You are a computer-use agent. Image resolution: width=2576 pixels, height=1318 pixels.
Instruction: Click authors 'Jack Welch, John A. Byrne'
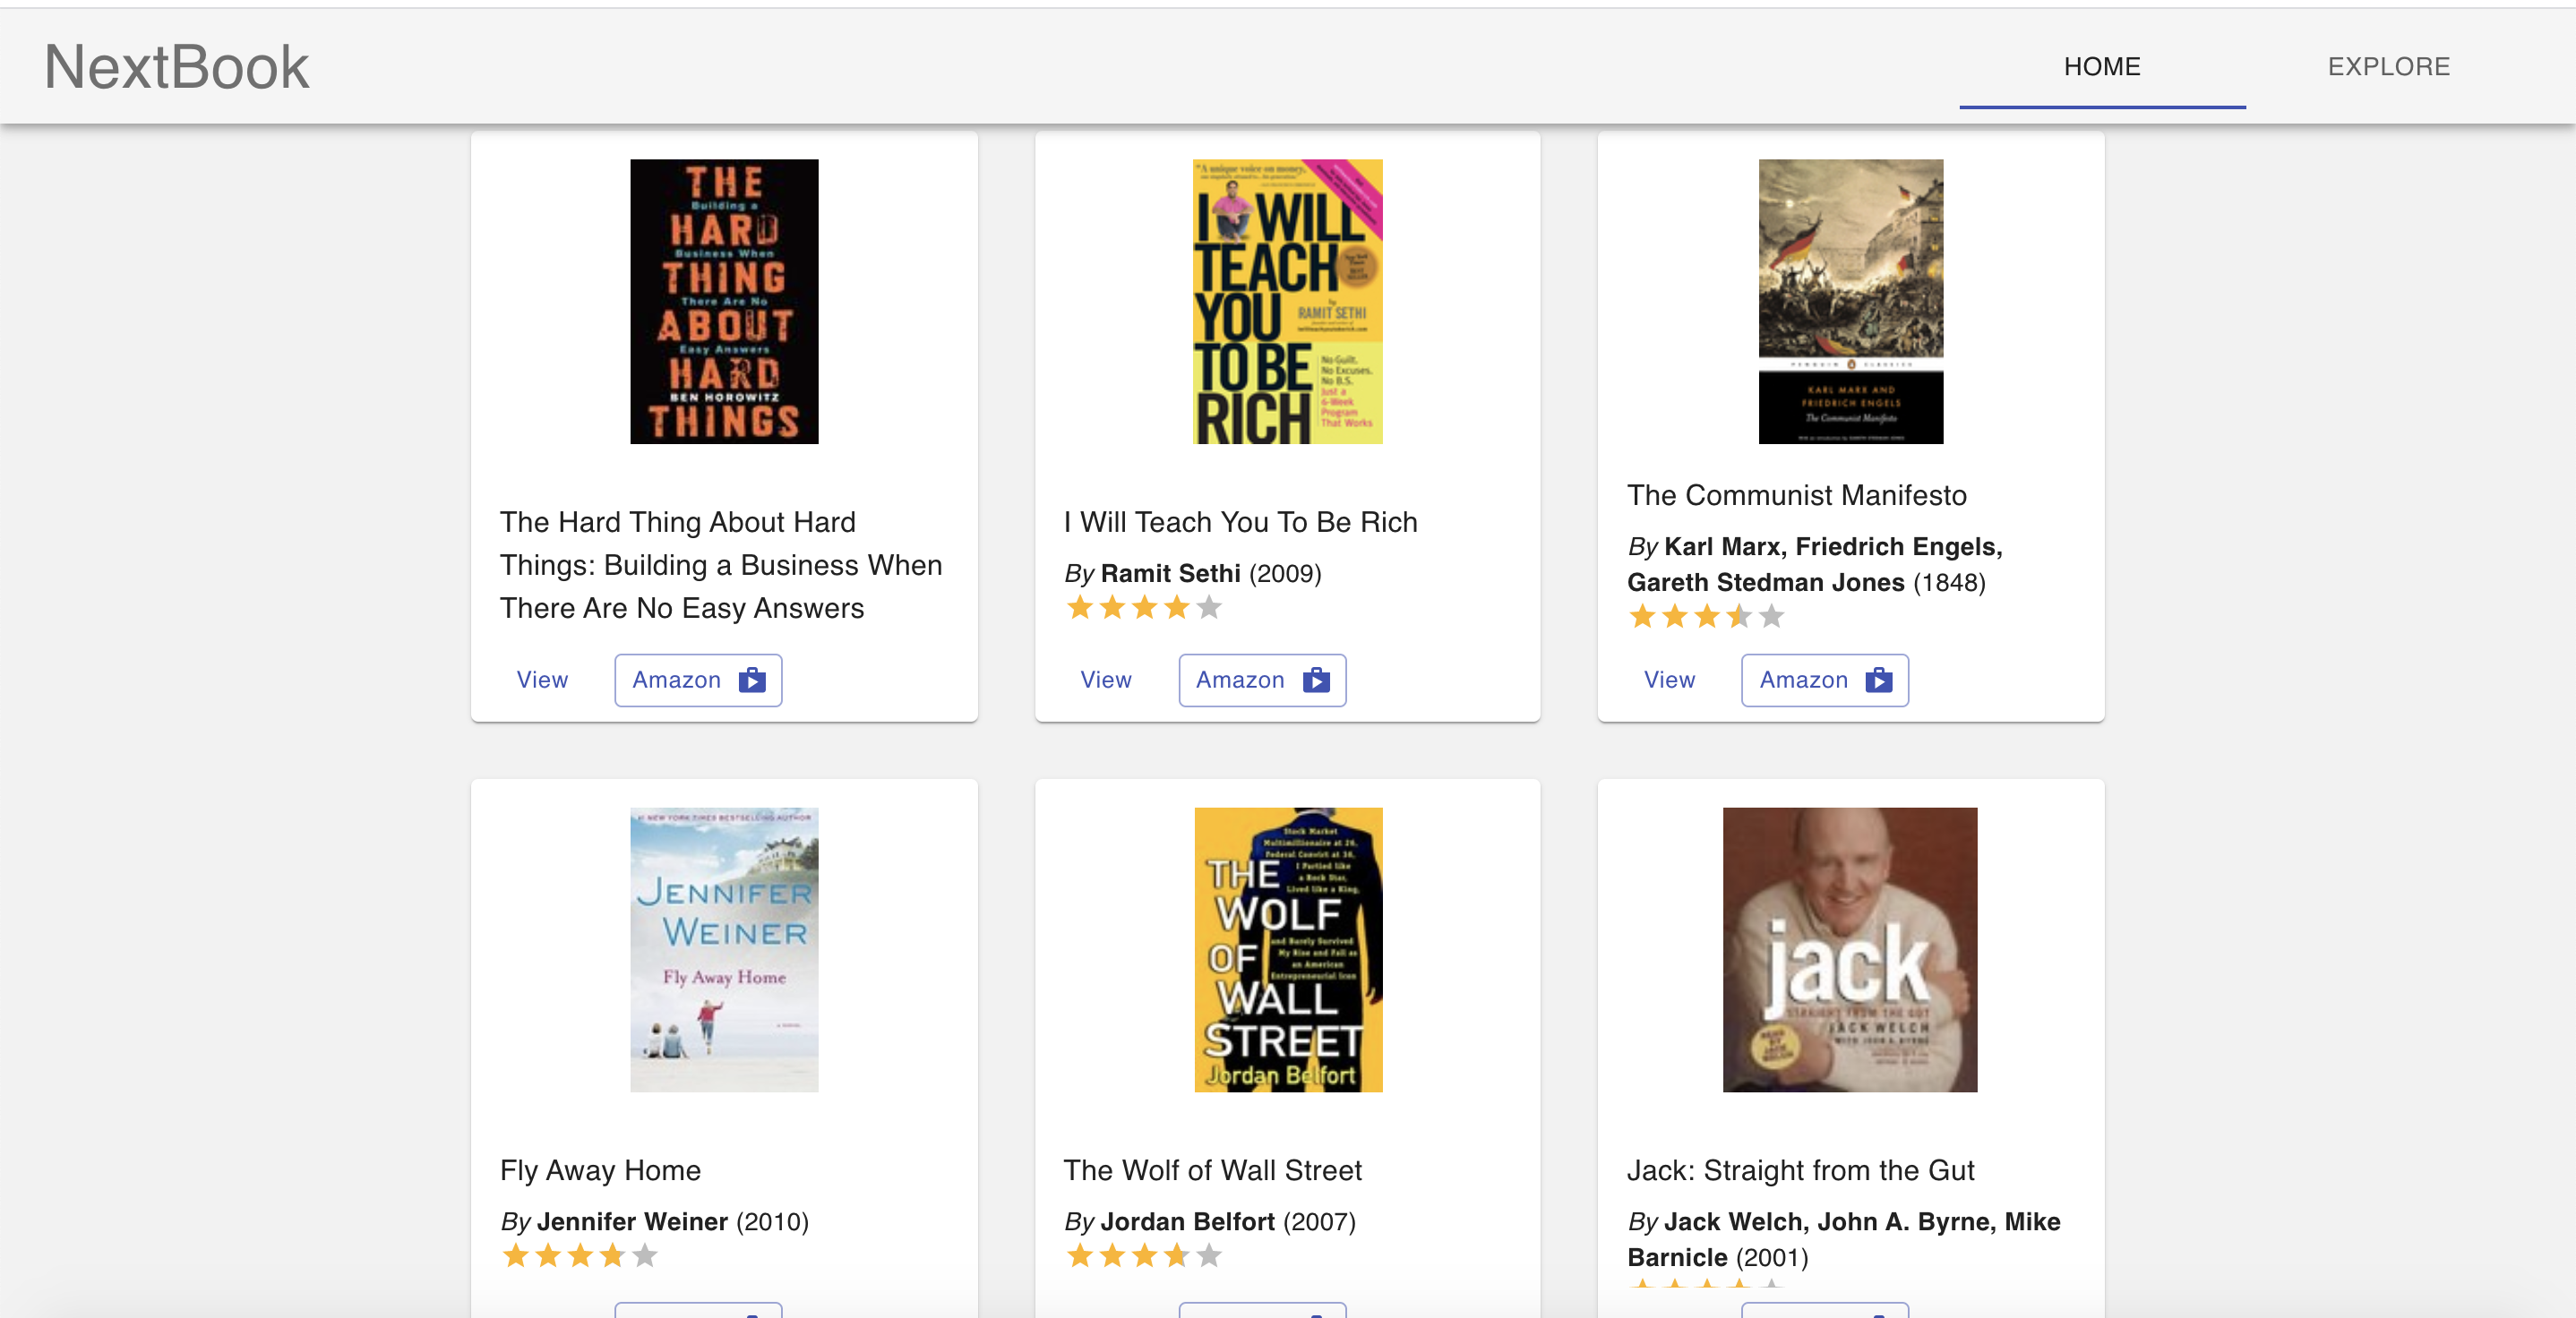pyautogui.click(x=1829, y=1221)
